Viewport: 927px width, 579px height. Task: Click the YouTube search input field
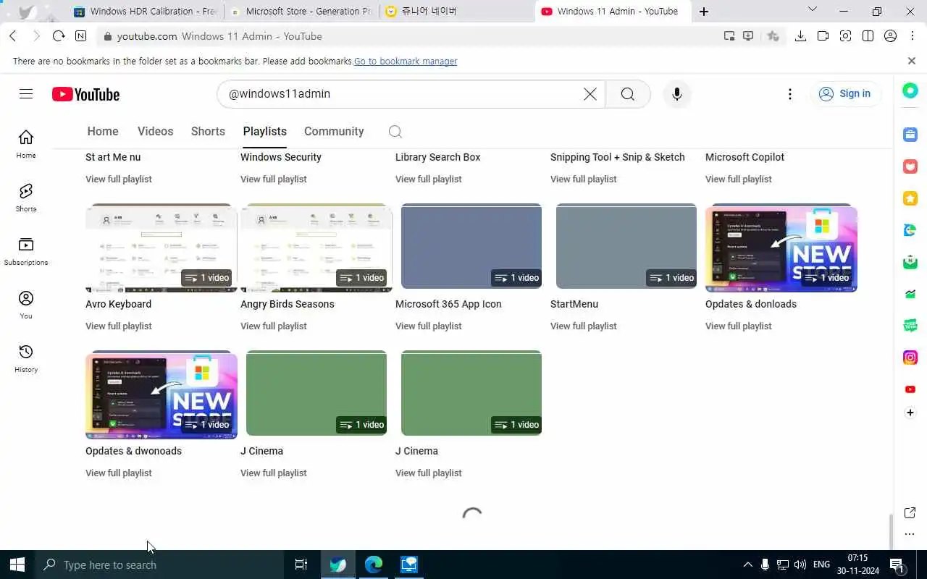click(x=402, y=94)
